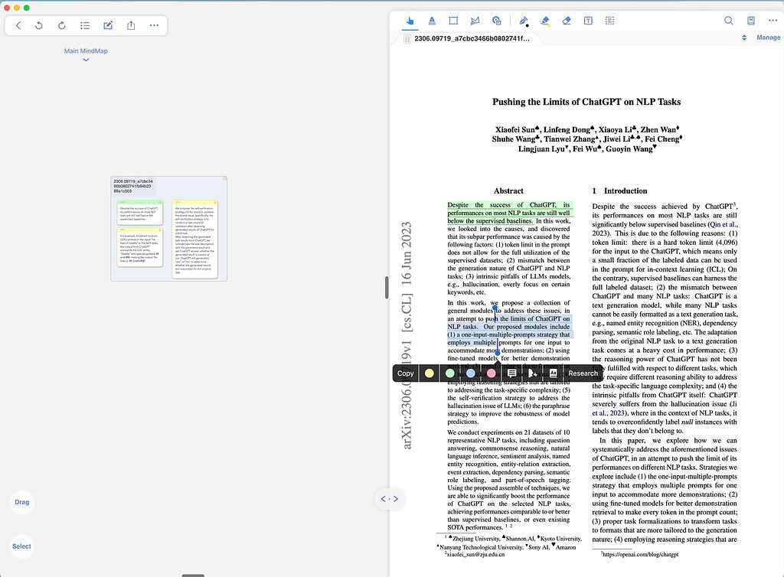Select the eraser tool
This screenshot has height=577, width=784.
567,21
